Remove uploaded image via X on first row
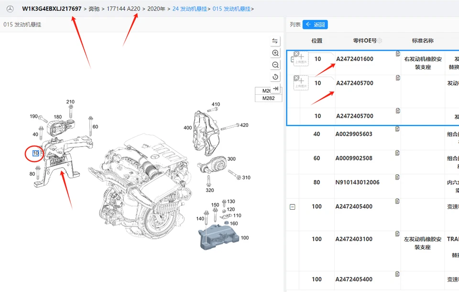The image size is (459, 292). click(297, 53)
